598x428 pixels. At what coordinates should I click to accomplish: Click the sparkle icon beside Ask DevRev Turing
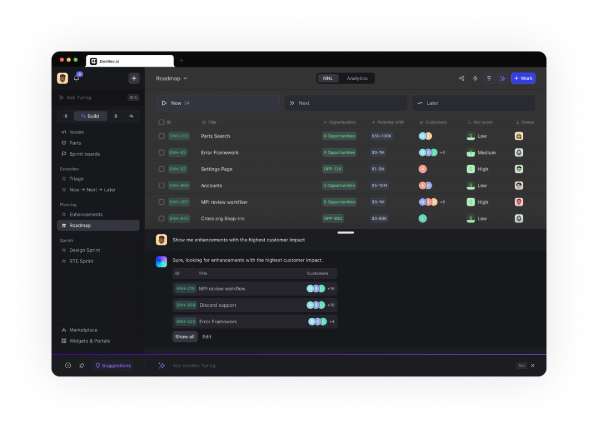[x=162, y=365]
